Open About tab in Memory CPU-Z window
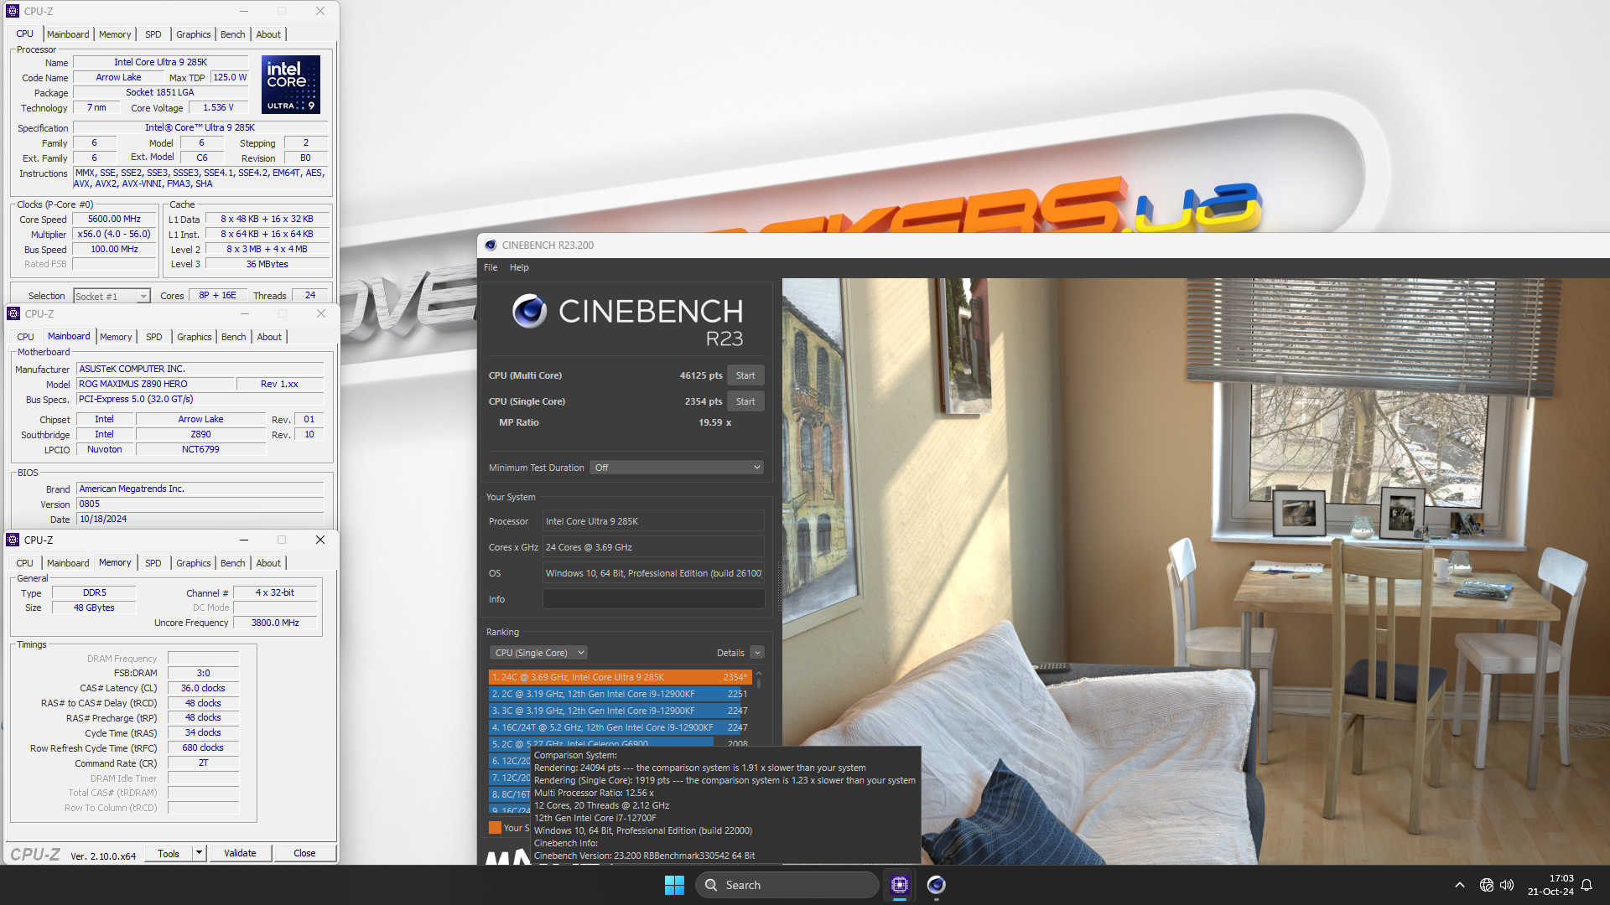The width and height of the screenshot is (1610, 905). 268,563
